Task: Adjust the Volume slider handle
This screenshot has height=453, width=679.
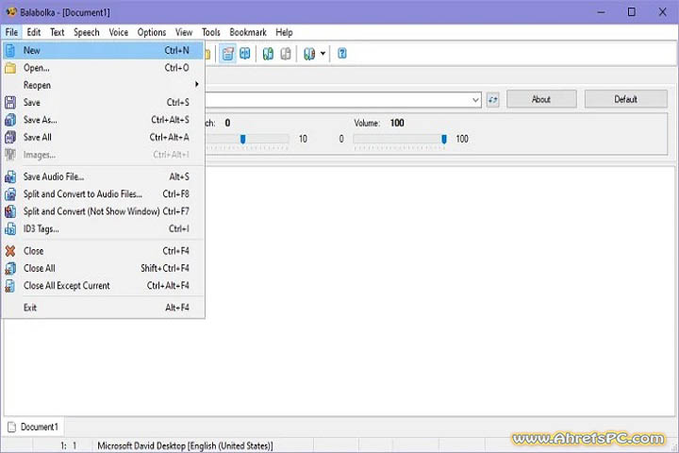Action: tap(444, 139)
